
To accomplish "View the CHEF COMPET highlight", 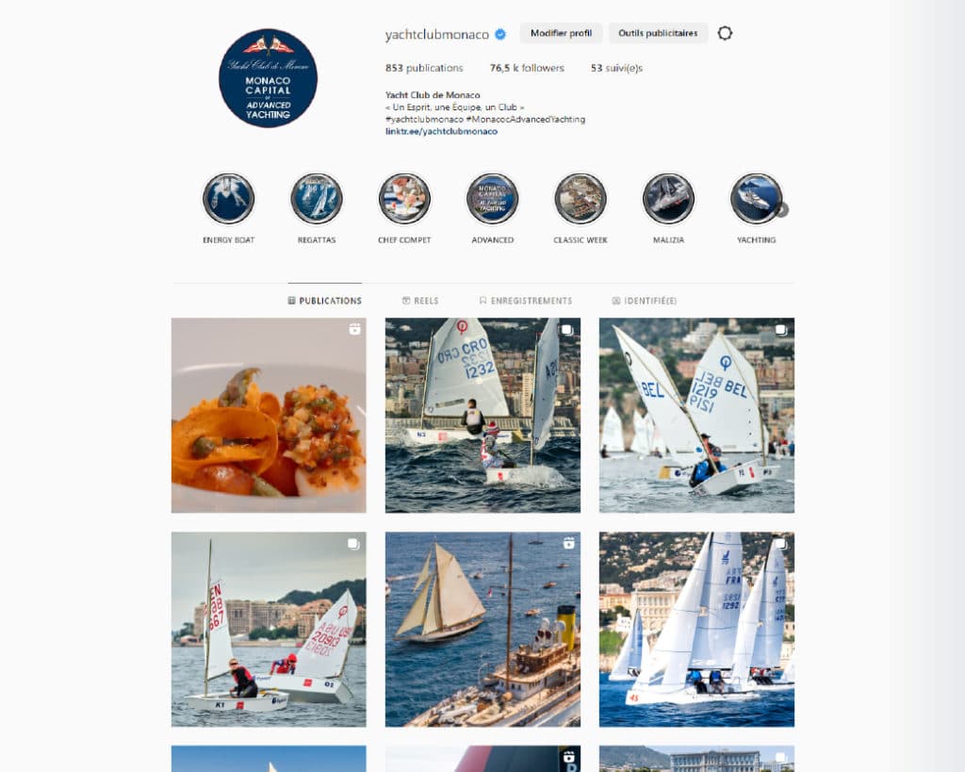I will pos(404,198).
